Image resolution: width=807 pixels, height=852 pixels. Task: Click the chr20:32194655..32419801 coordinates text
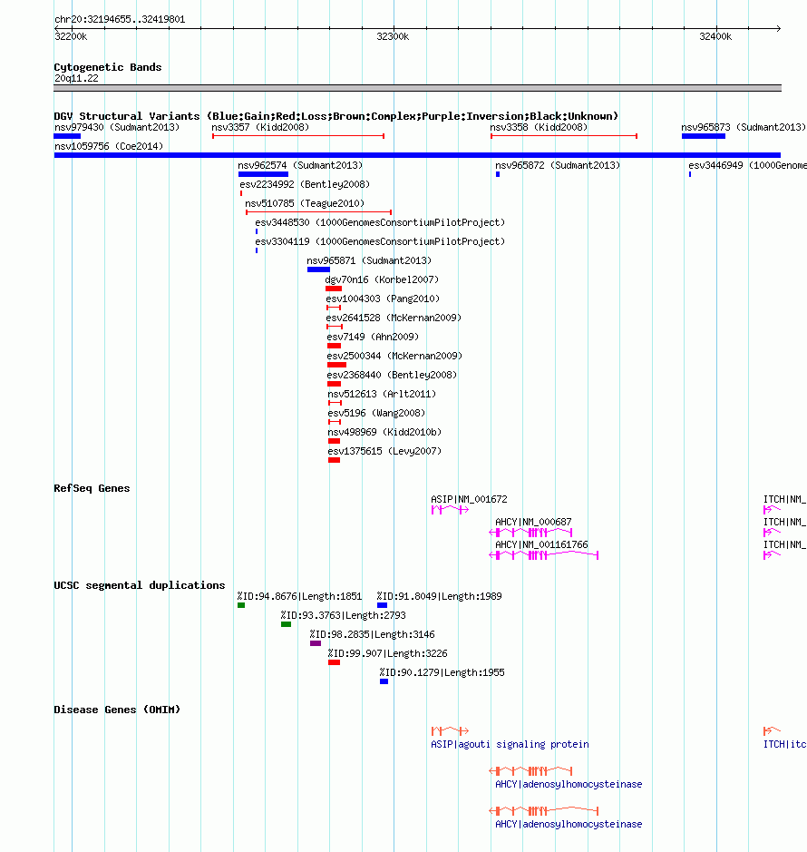point(120,19)
